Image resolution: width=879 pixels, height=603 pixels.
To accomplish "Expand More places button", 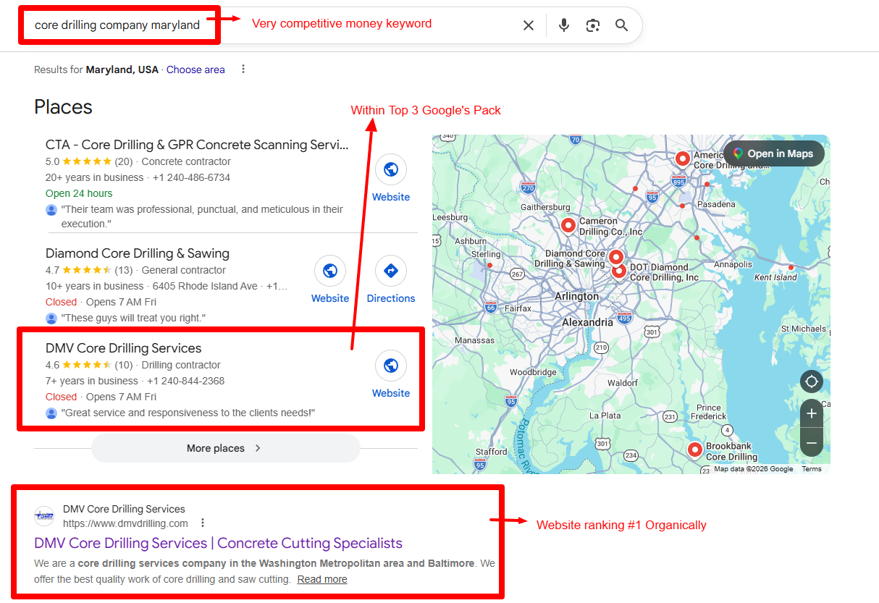I will [225, 448].
